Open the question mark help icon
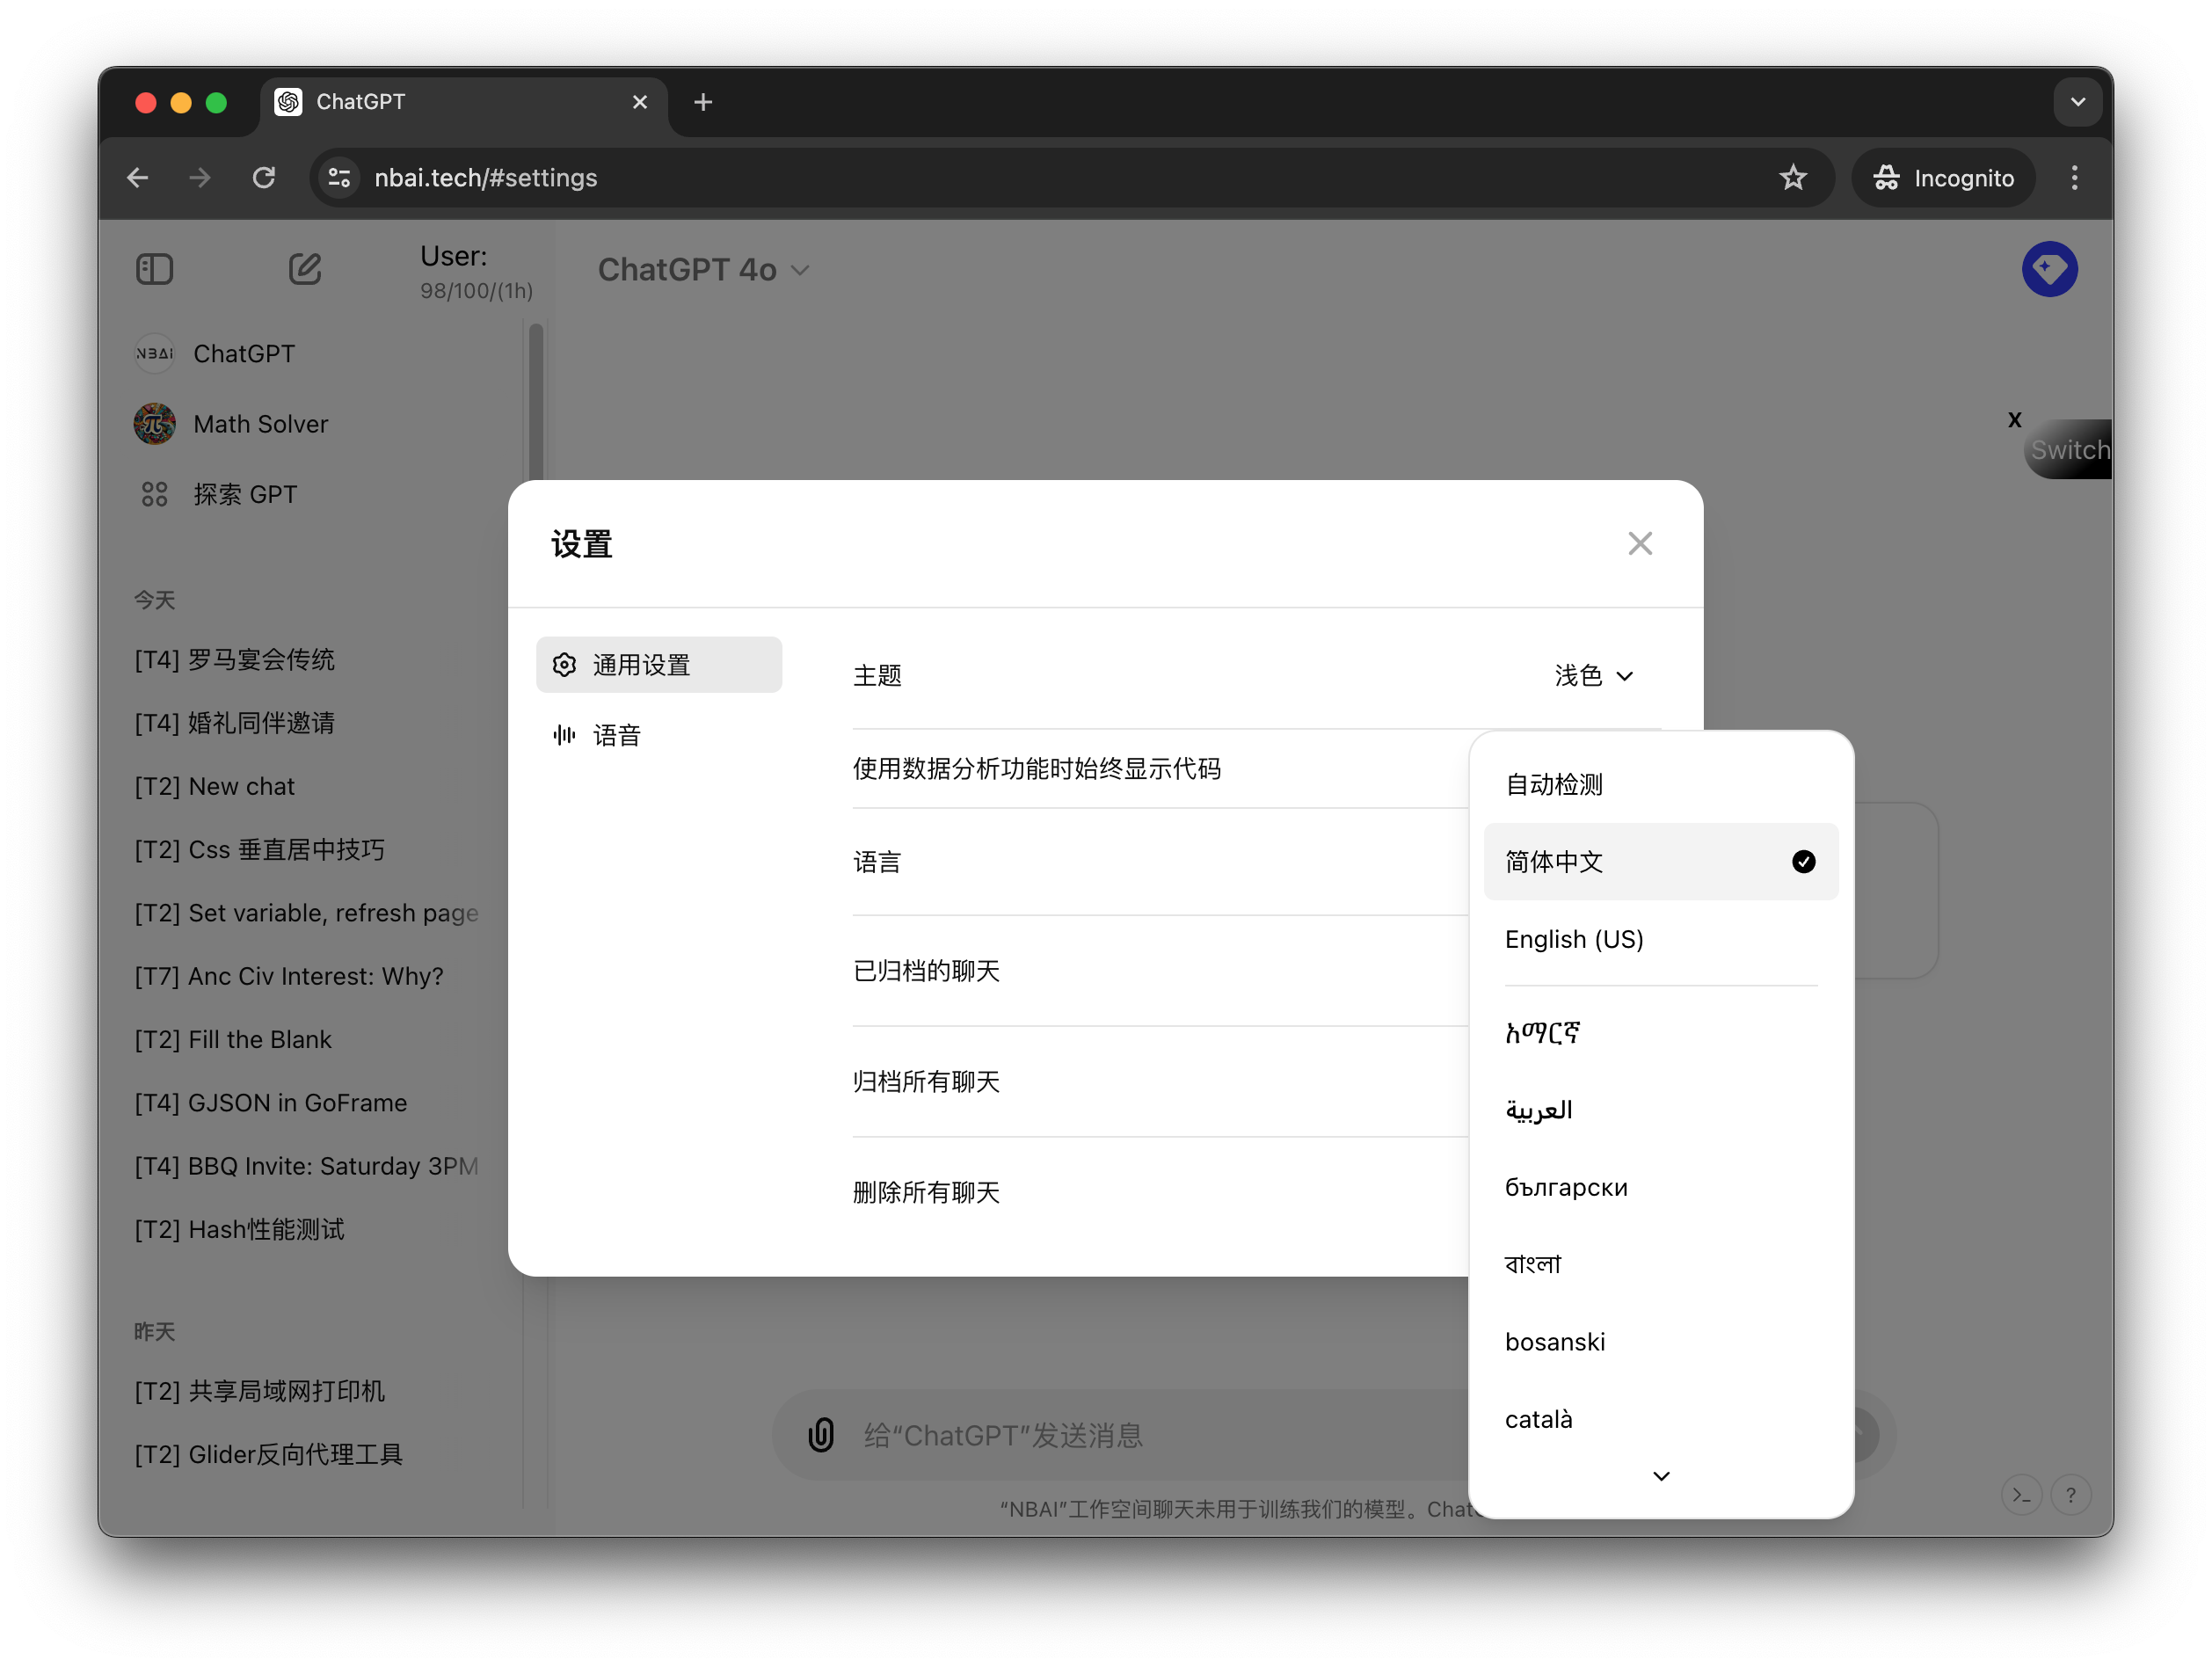The image size is (2212, 1667). pos(2070,1495)
